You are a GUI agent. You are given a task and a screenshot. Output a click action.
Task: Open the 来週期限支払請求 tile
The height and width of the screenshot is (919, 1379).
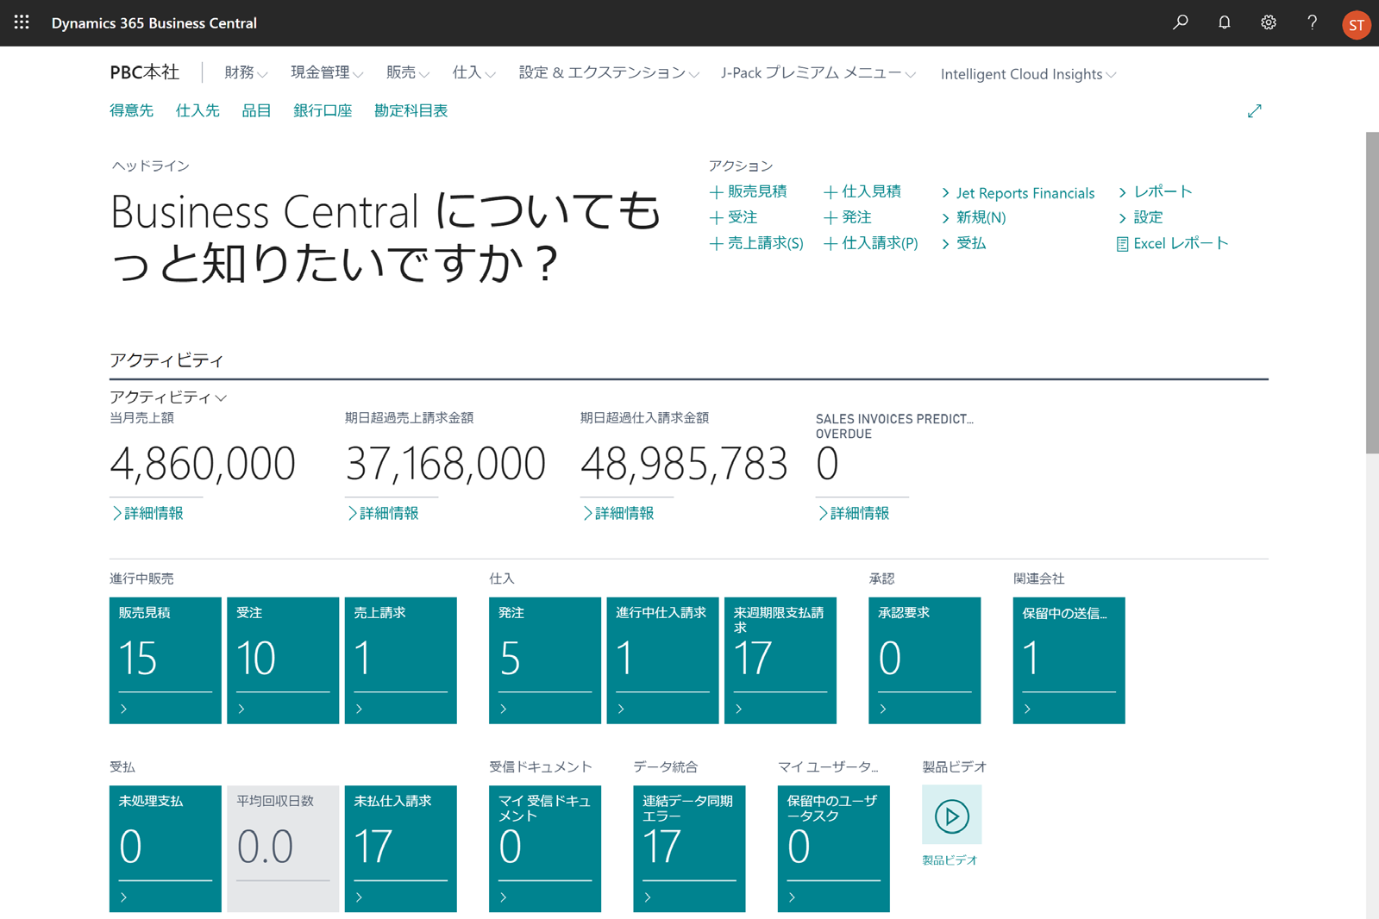[x=780, y=660]
